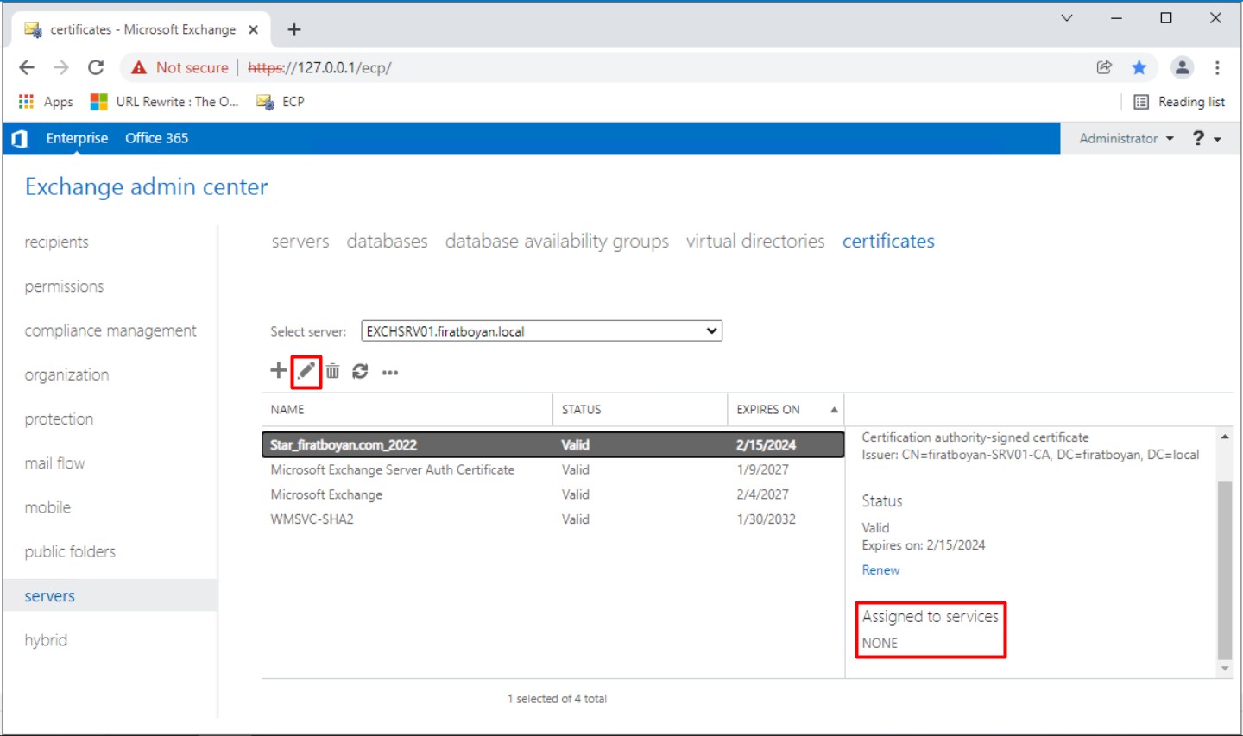This screenshot has height=736, width=1243.
Task: Open the certificates sub-tab
Action: coord(888,242)
